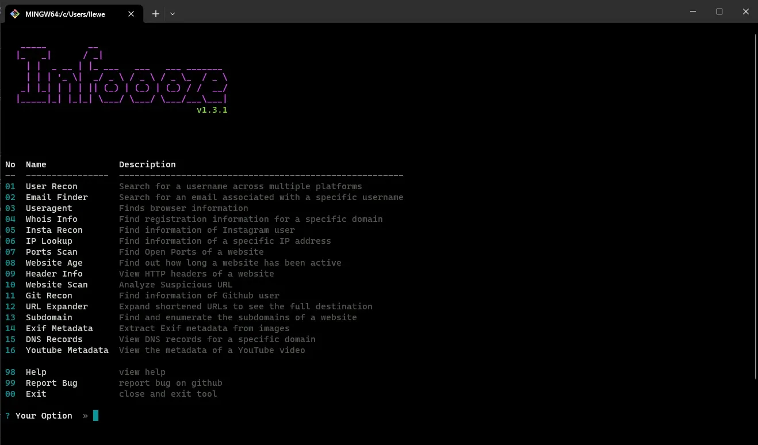
Task: Click the terminal vertical scrollbar
Action: (x=755, y=207)
